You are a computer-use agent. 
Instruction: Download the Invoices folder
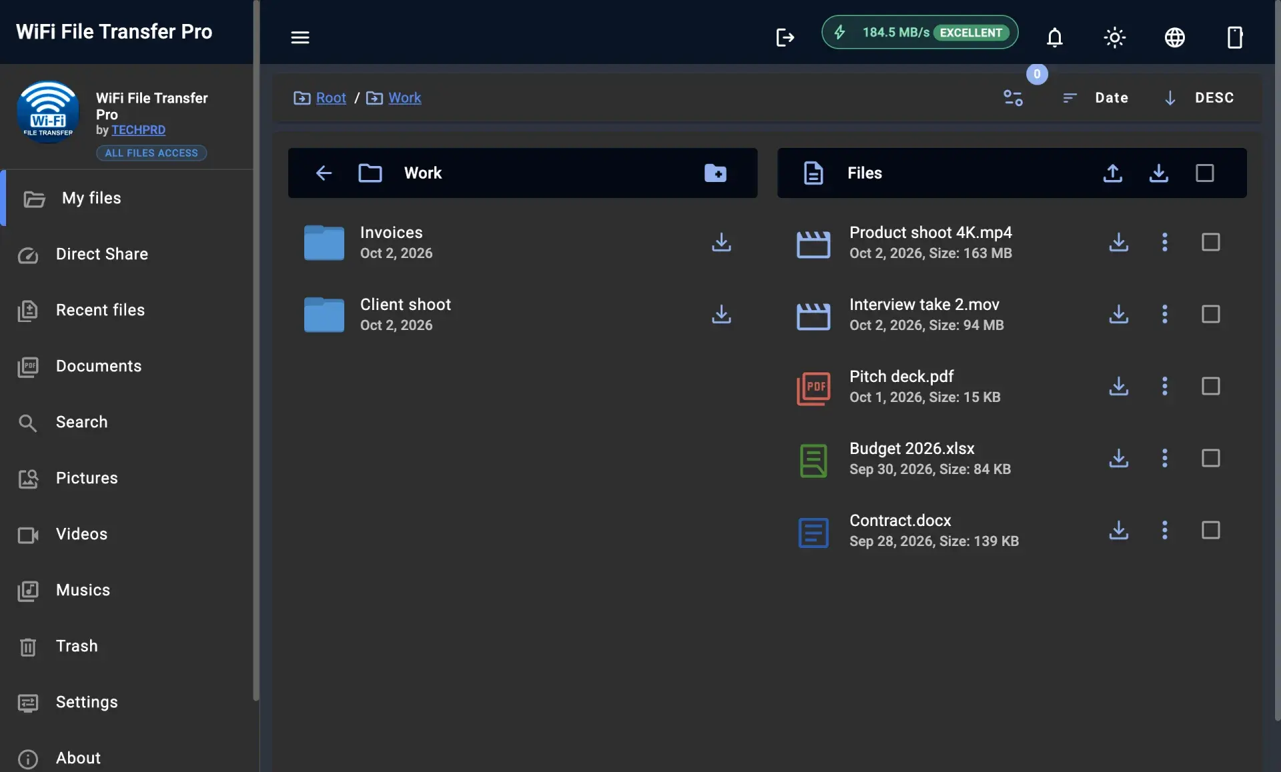pos(721,242)
